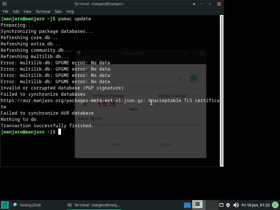
Task: Open the File menu
Action: pos(5,11)
